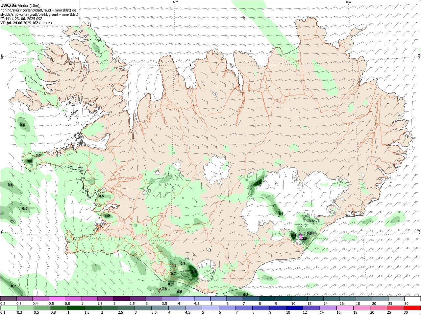Click the "slydda/snjókoma" legend description line
This screenshot has height=315, width=421.
pos(39,14)
